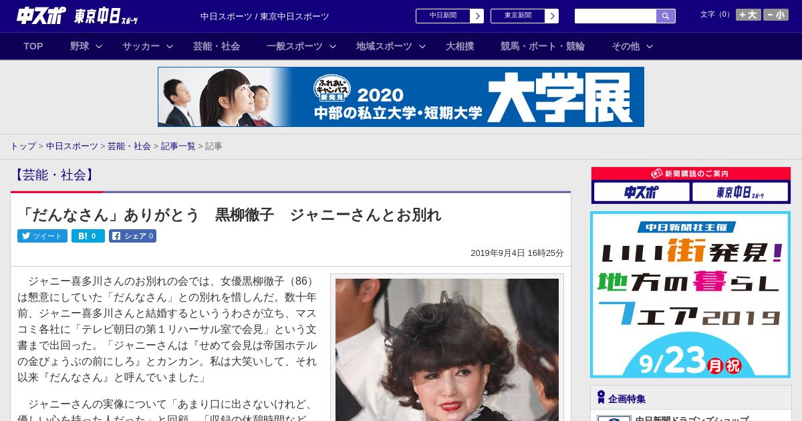Expand the サッカー dropdown chevron
Viewport: 802px width, 421px height.
tap(170, 46)
